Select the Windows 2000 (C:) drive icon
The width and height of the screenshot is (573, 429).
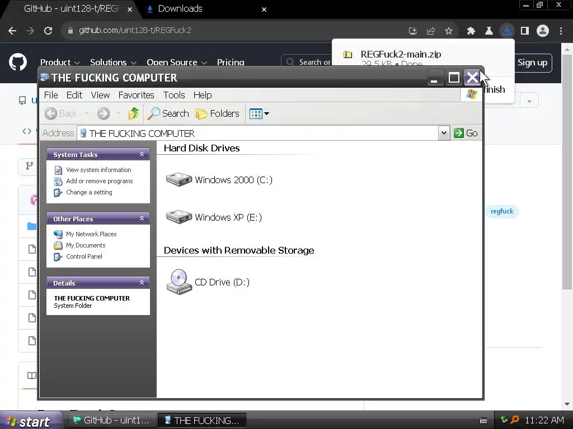point(179,179)
